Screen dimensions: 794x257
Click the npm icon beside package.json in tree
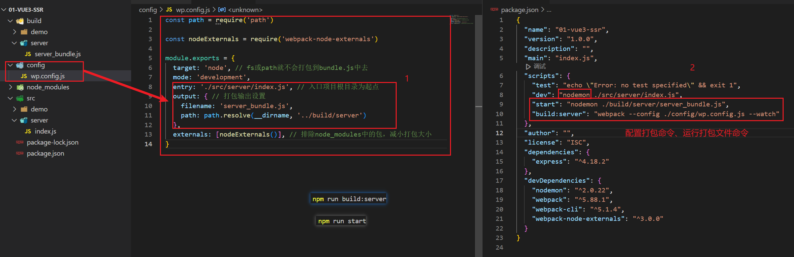pos(20,153)
